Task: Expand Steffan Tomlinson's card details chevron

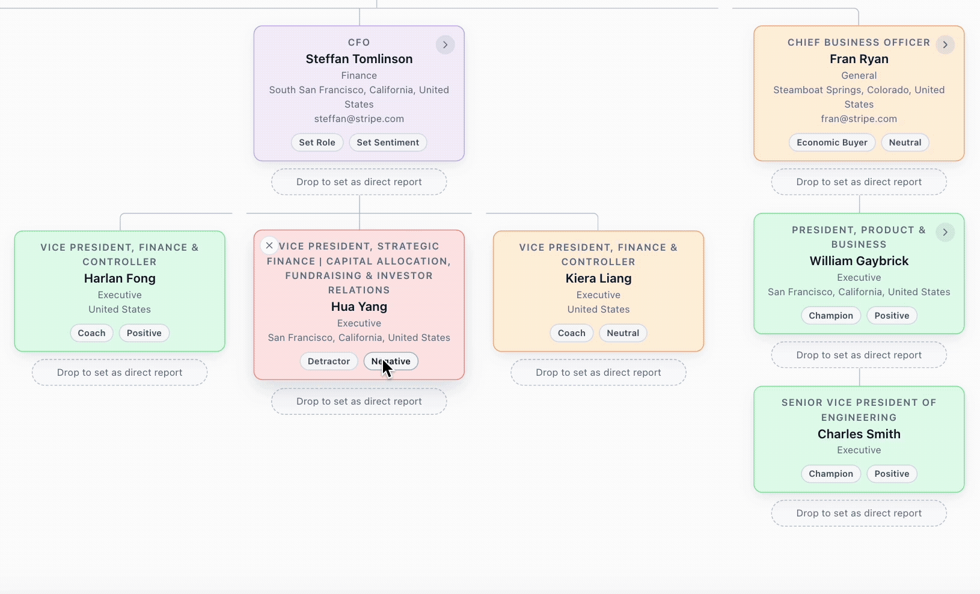Action: [445, 44]
